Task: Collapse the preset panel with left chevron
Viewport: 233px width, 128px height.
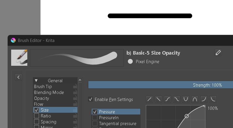Action: [18, 77]
